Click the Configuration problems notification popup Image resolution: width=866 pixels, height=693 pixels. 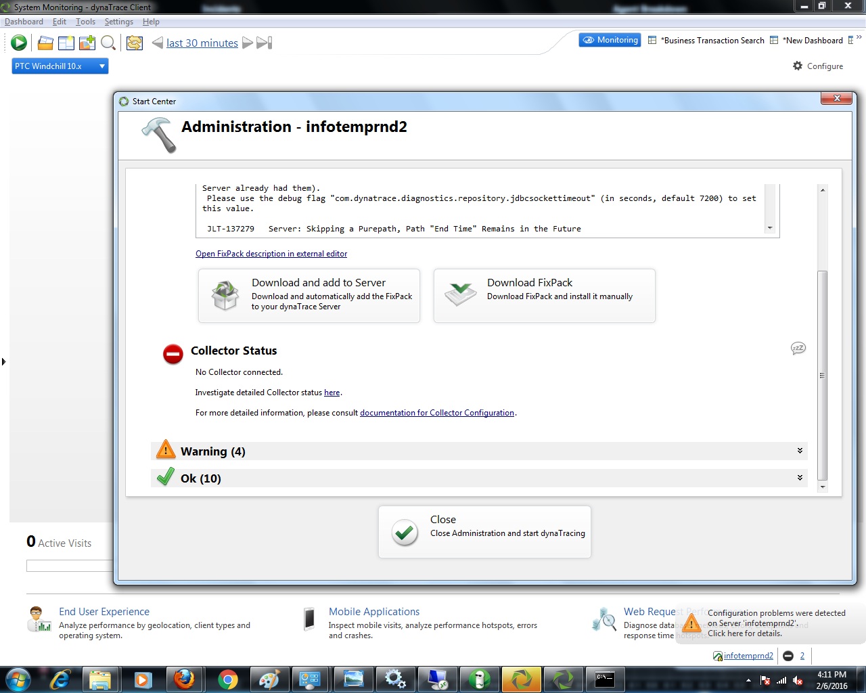point(770,623)
